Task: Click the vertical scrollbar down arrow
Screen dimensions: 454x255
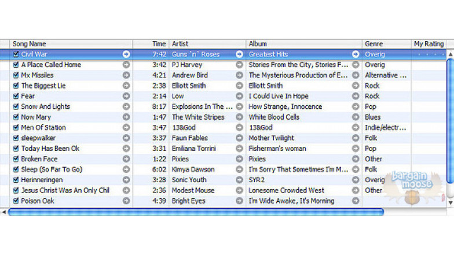Action: coord(451,203)
